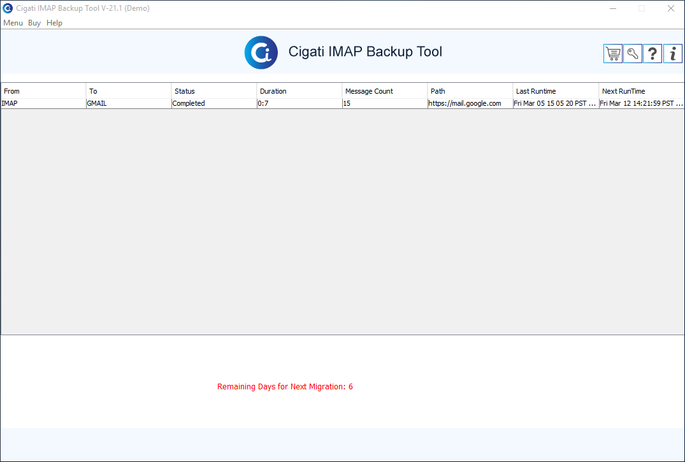Click the Message Count column header
The height and width of the screenshot is (462, 685).
(384, 91)
